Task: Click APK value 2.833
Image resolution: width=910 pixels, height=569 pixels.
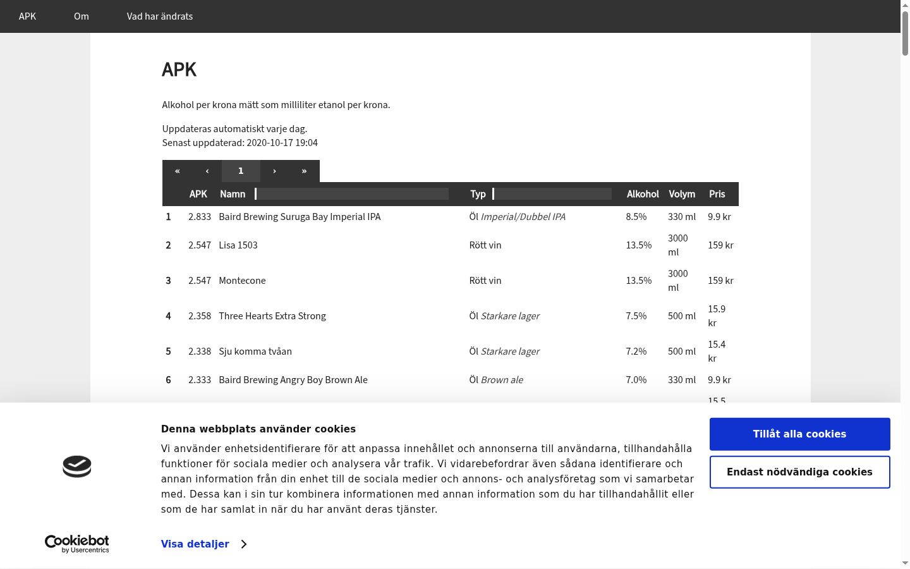Action: (200, 217)
